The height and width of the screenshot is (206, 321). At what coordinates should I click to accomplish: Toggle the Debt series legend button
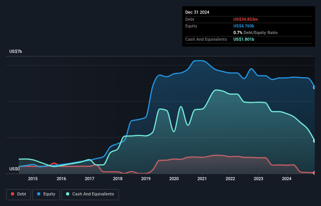18,194
